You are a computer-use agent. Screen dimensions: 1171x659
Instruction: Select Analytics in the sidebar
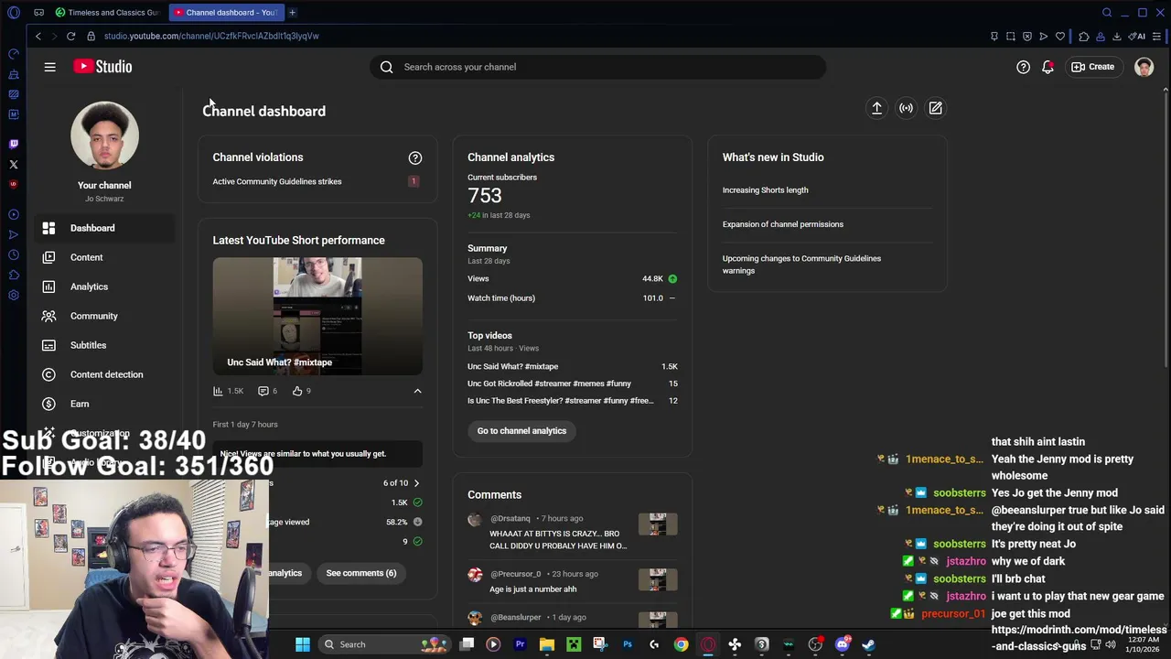(104, 286)
